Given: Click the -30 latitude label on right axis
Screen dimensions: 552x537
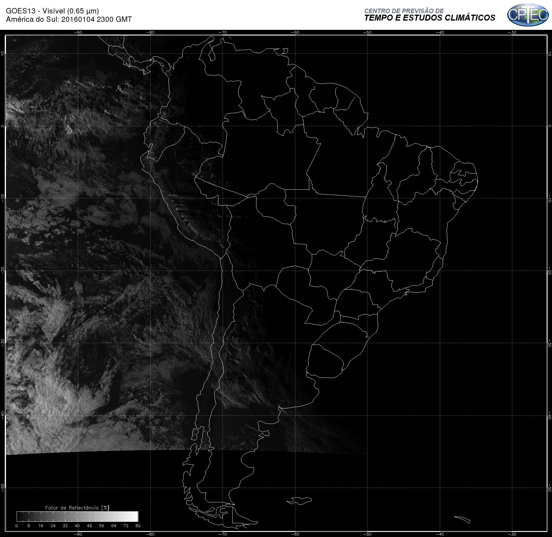Looking at the screenshot, I should (x=550, y=343).
